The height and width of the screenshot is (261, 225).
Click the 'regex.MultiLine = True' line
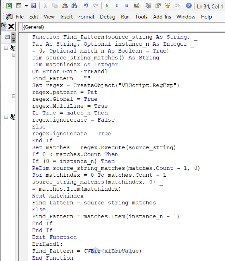point(70,106)
